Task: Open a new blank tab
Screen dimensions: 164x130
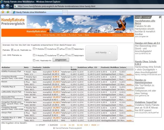Action: (65, 12)
